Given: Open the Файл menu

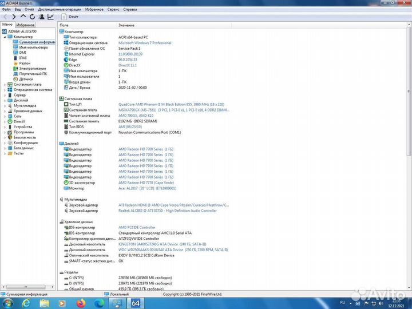Looking at the screenshot, I should pyautogui.click(x=6, y=10).
